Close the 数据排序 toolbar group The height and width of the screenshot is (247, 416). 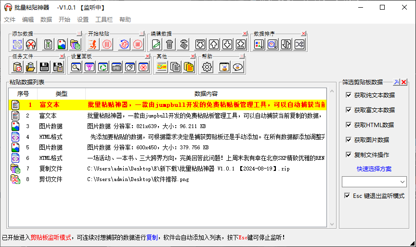303,34
